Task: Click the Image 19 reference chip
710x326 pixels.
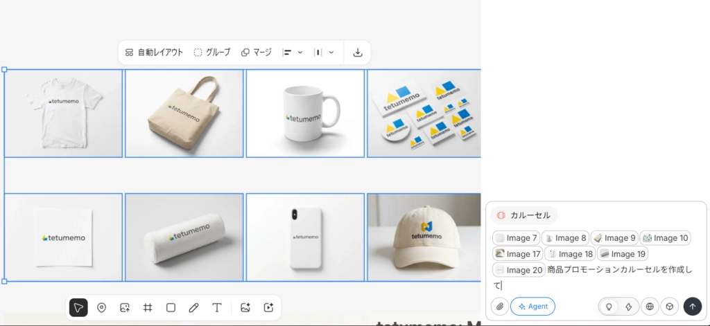Action: click(623, 254)
